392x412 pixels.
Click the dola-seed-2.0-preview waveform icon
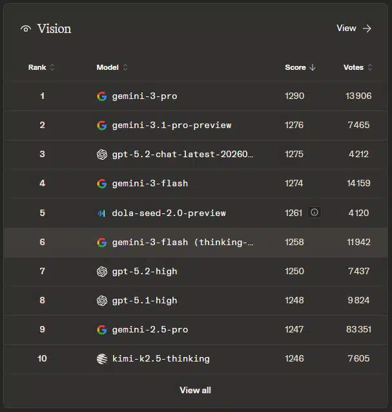click(101, 213)
